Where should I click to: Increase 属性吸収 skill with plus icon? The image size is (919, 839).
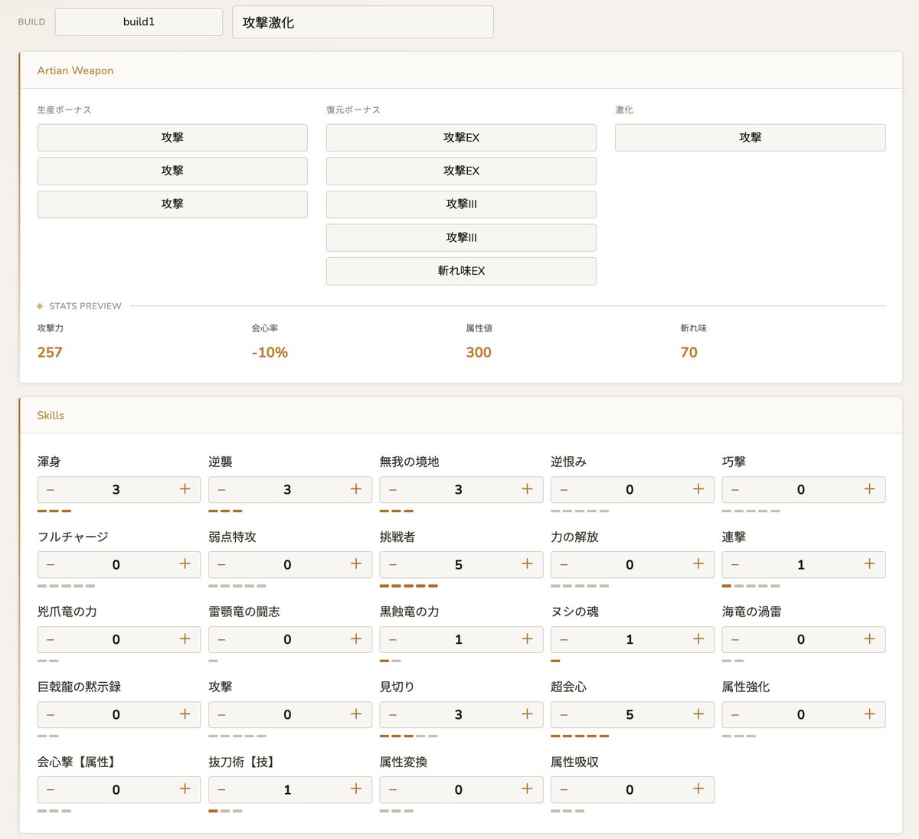tap(698, 789)
